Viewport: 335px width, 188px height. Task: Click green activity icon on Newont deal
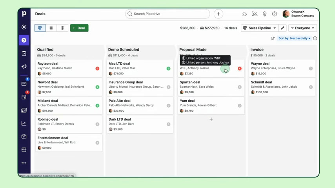[x=97, y=87]
